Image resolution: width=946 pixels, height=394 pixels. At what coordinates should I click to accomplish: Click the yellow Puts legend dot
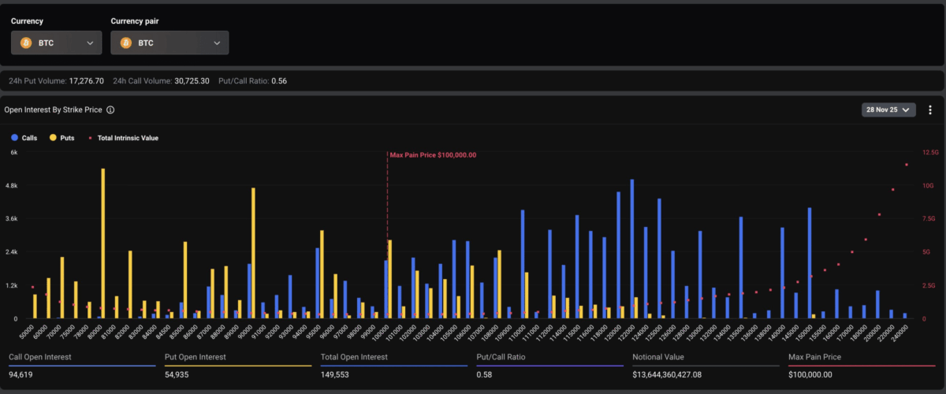pos(53,138)
